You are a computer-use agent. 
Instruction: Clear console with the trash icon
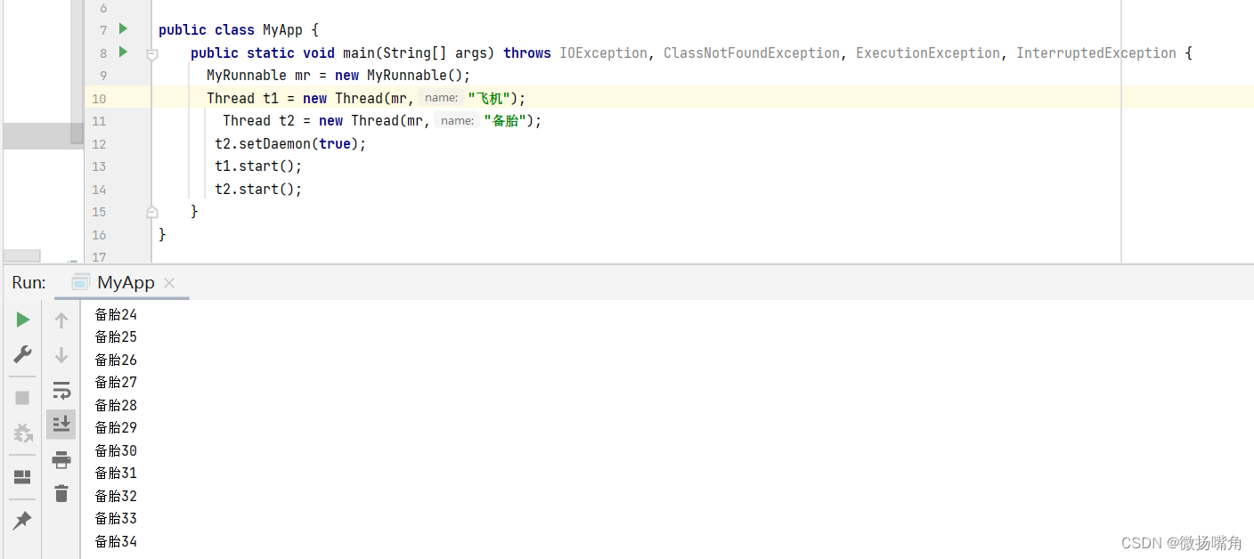61,493
